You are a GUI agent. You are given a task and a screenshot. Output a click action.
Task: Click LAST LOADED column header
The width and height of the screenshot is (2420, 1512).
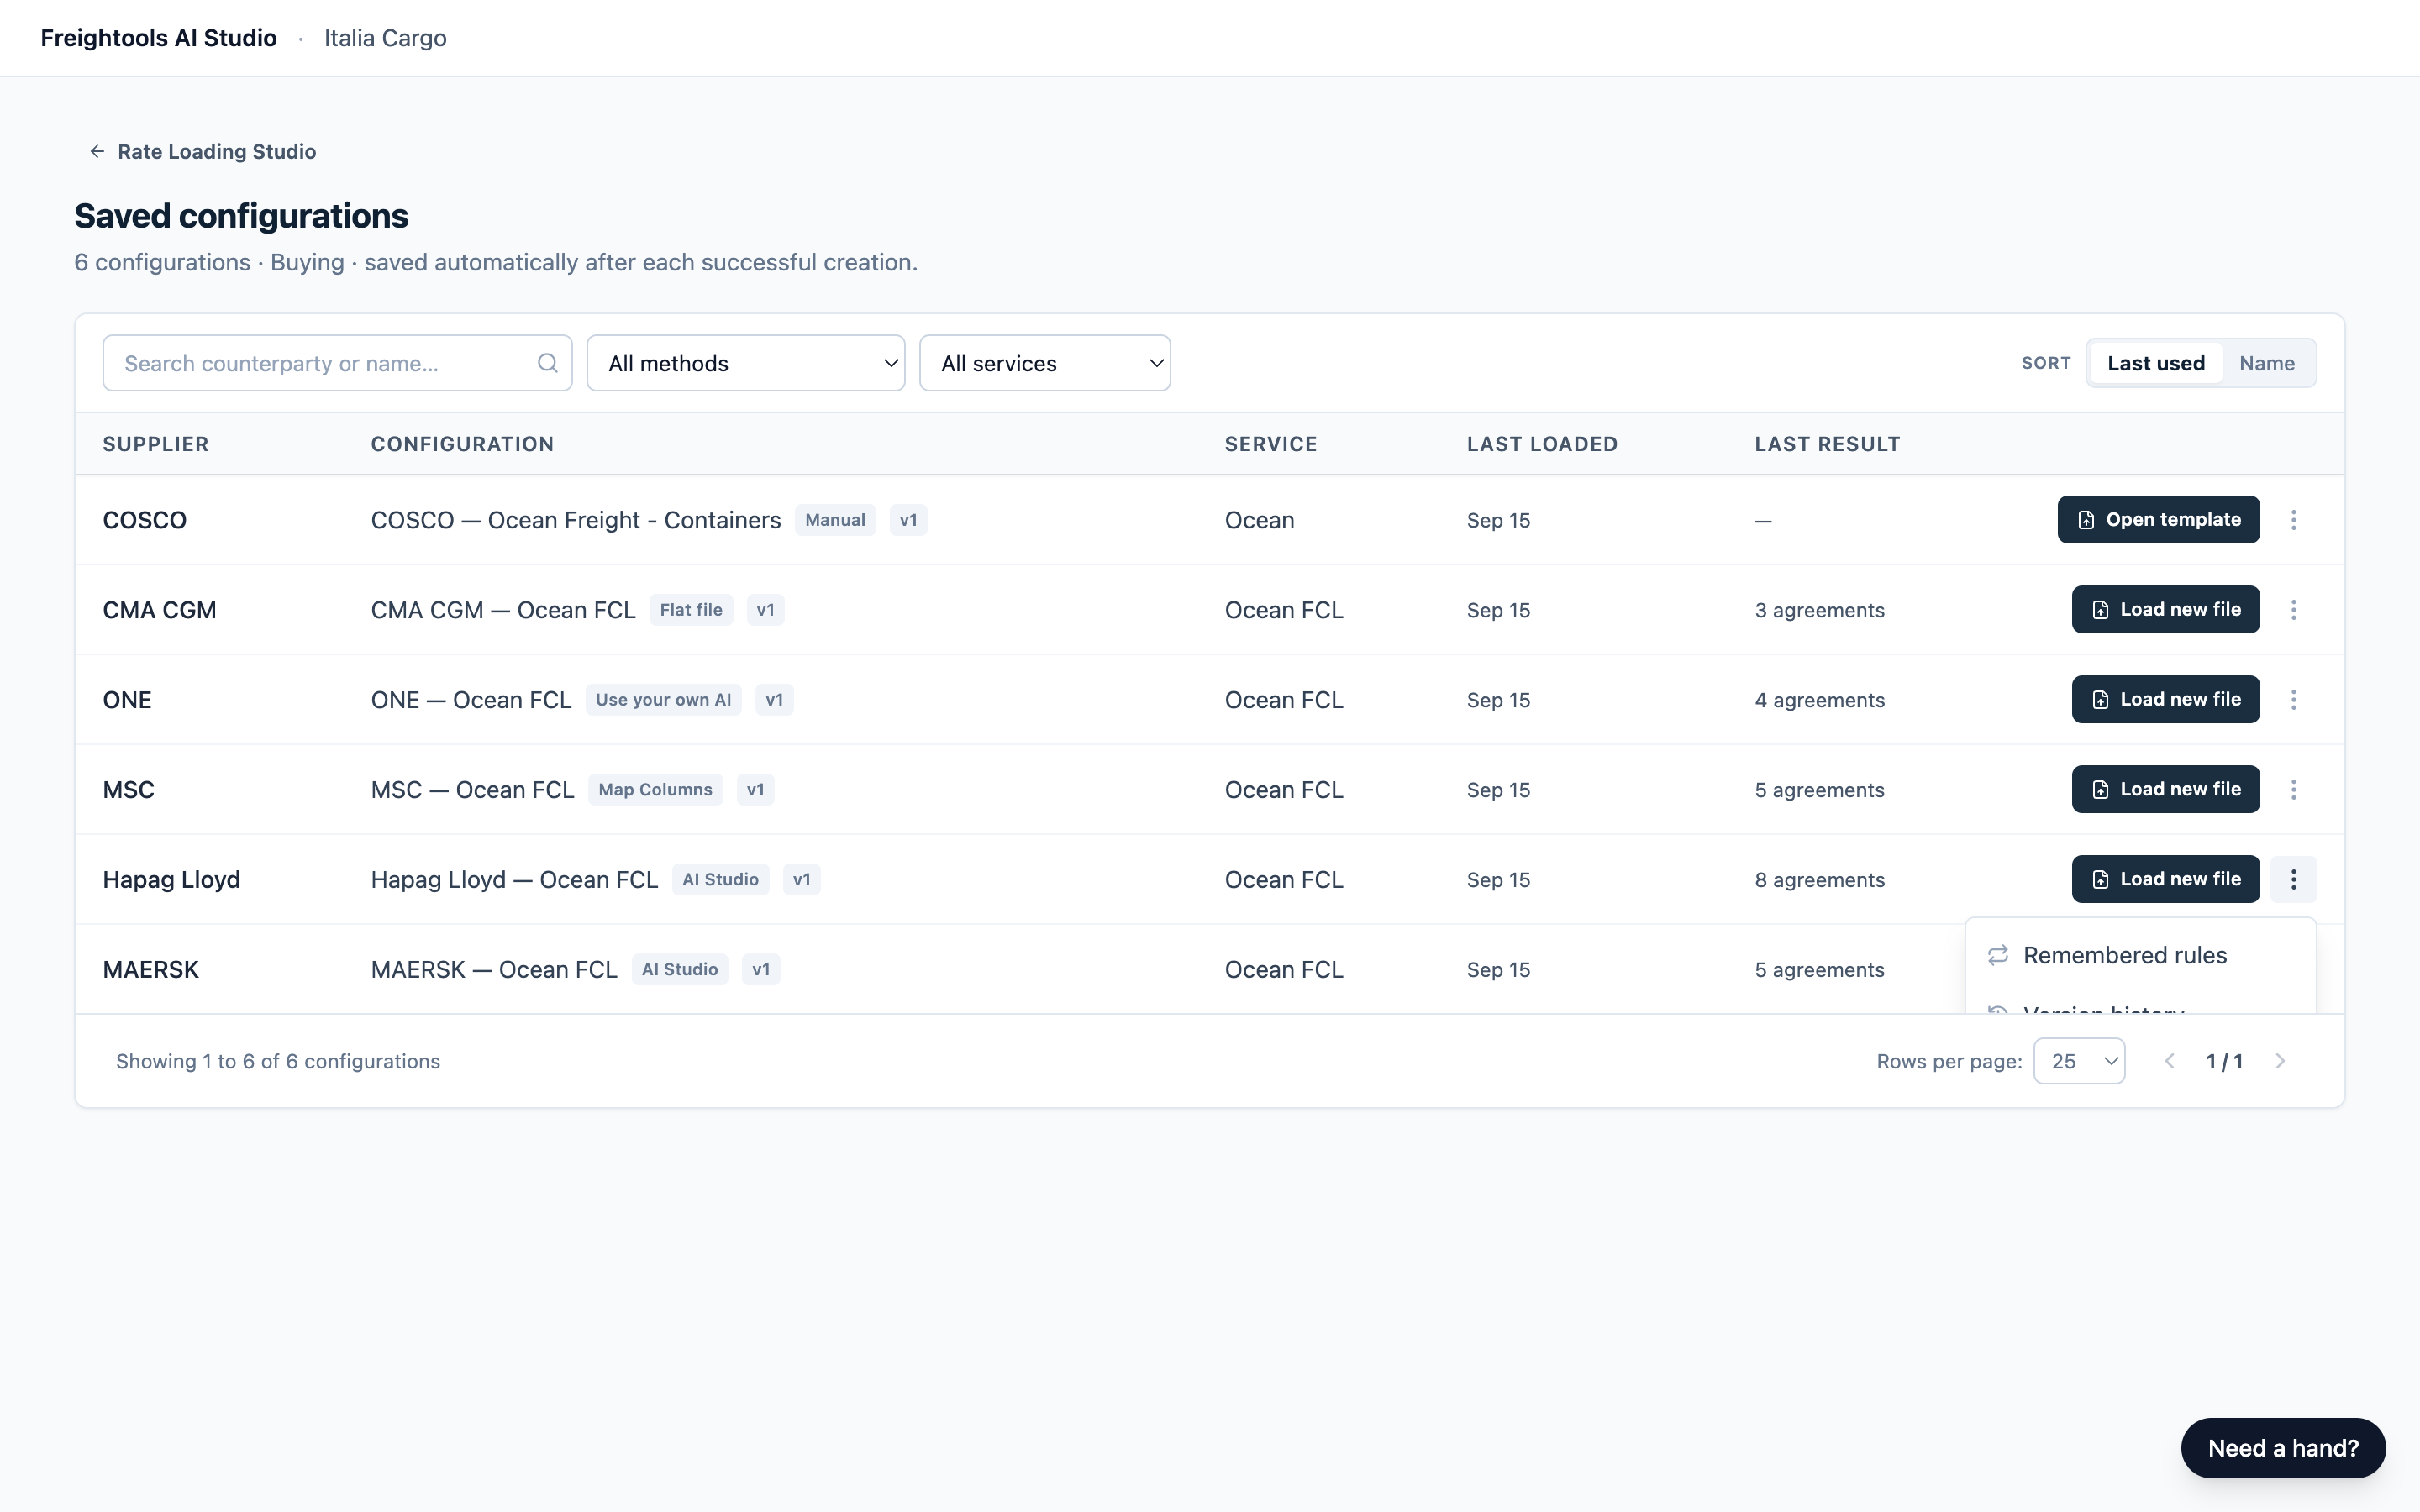point(1542,444)
